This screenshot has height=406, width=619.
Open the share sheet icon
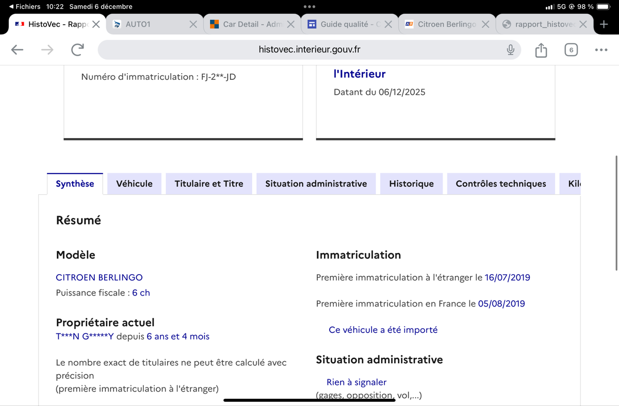[x=541, y=50]
